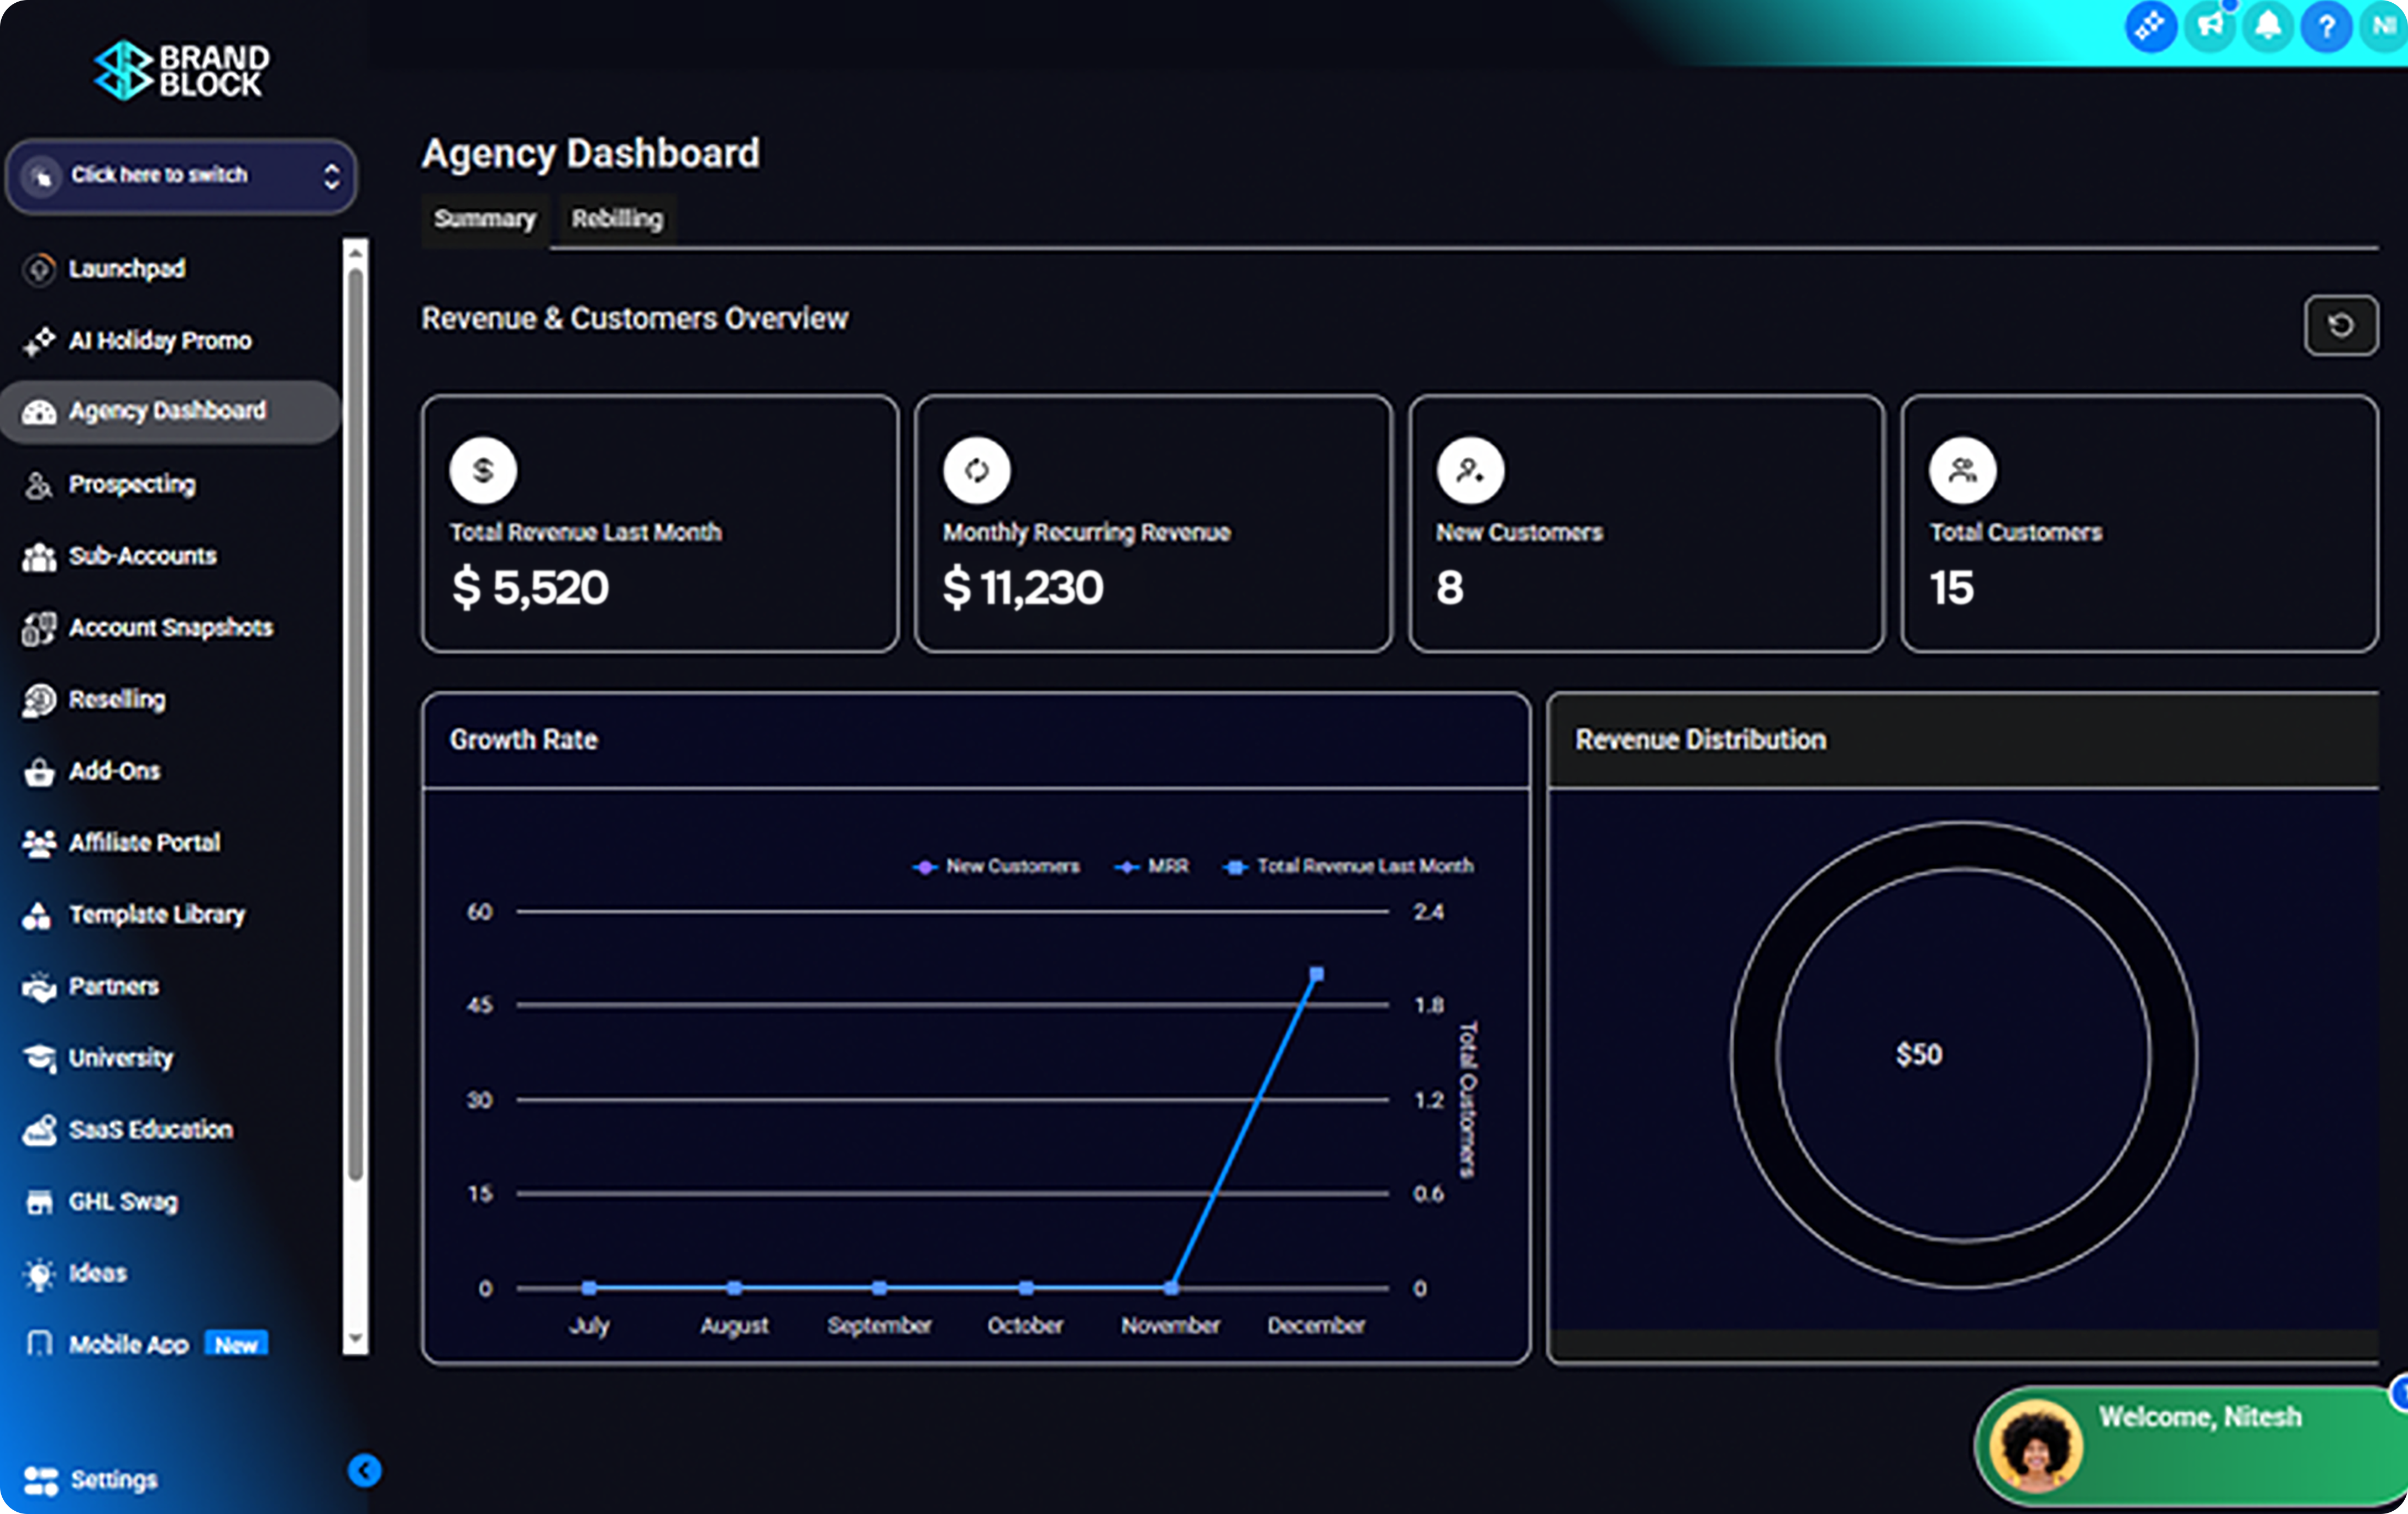The image size is (2408, 1514).
Task: Toggle MRR series in chart legend
Action: click(x=1152, y=866)
